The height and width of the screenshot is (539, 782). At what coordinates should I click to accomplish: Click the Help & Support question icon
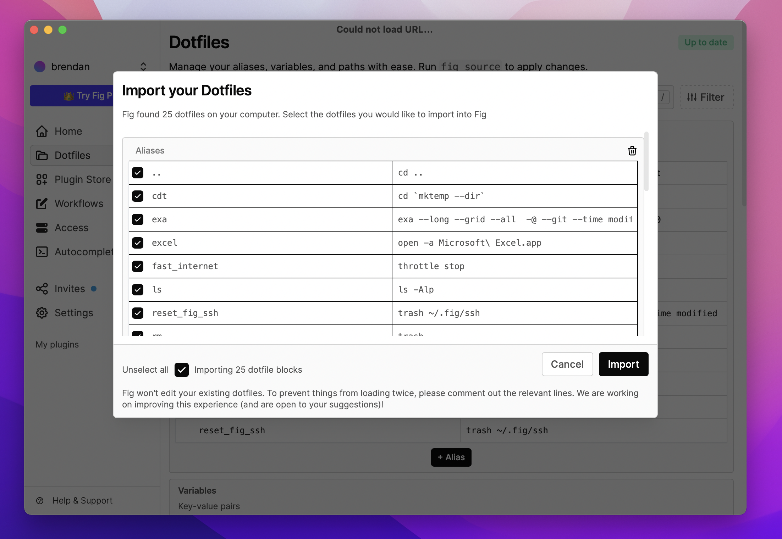click(40, 501)
